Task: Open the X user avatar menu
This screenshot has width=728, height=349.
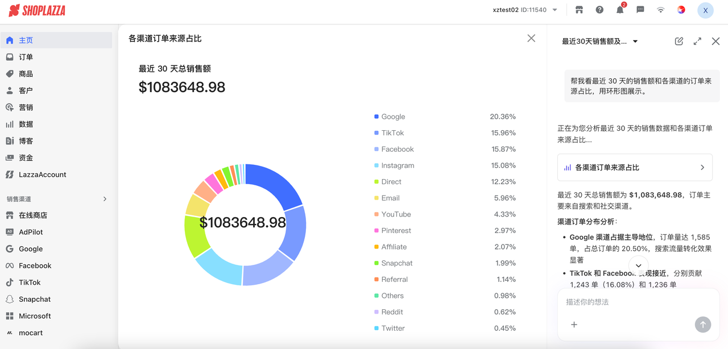Action: [x=705, y=10]
